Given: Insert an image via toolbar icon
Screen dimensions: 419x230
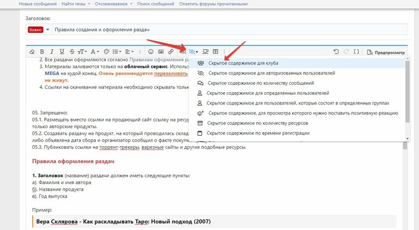Looking at the screenshot, I should tap(161, 51).
